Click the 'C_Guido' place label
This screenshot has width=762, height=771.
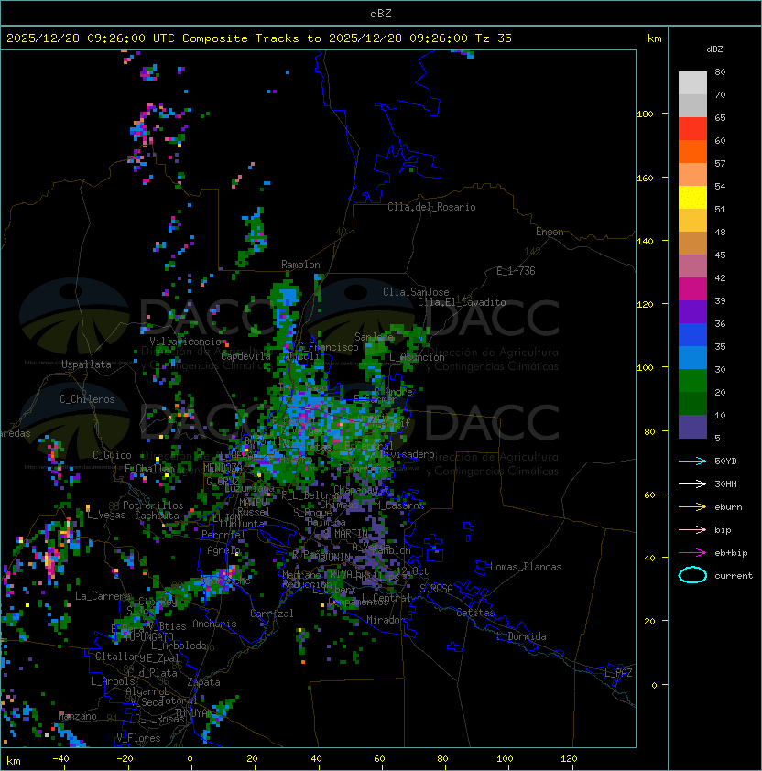coord(112,455)
